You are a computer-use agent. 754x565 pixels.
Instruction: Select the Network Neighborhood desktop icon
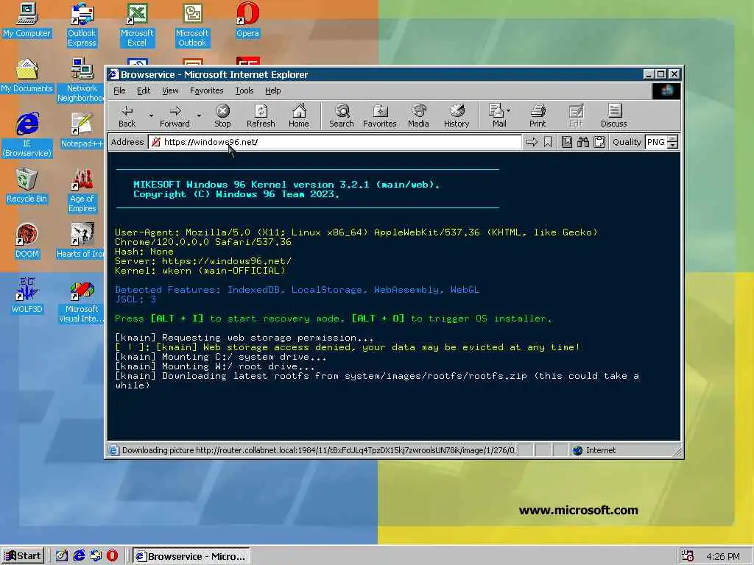[x=82, y=80]
